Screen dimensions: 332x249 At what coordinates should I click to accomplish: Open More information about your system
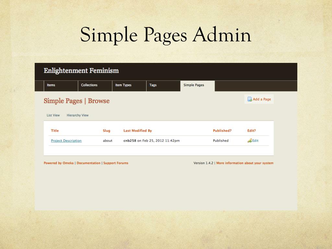click(245, 163)
